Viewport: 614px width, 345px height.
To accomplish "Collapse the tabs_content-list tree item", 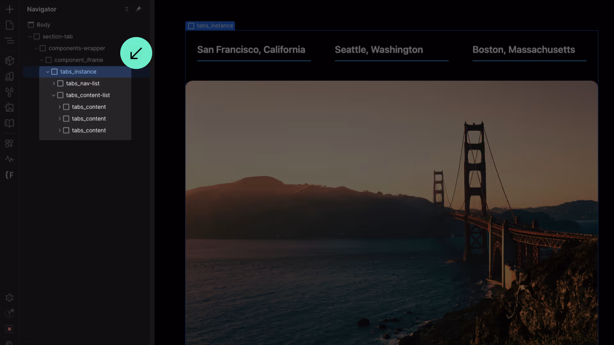I will click(x=54, y=95).
